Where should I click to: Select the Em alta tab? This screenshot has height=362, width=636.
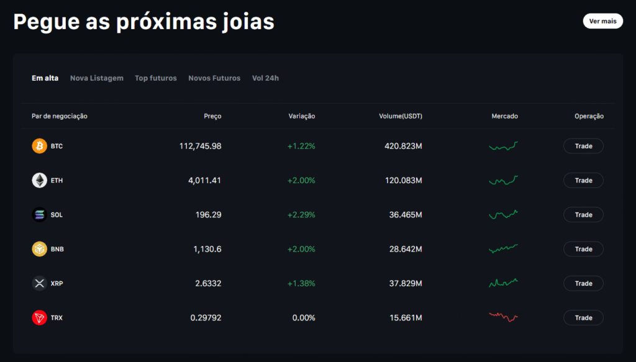click(45, 78)
